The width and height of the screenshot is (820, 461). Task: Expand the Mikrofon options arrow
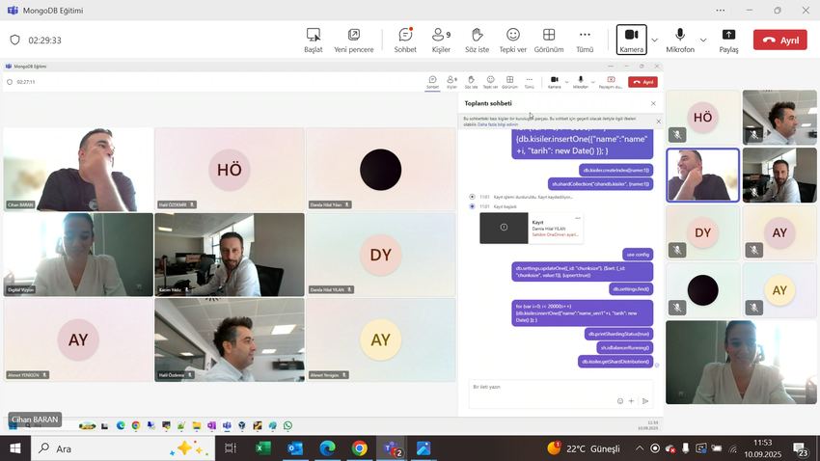pyautogui.click(x=703, y=41)
